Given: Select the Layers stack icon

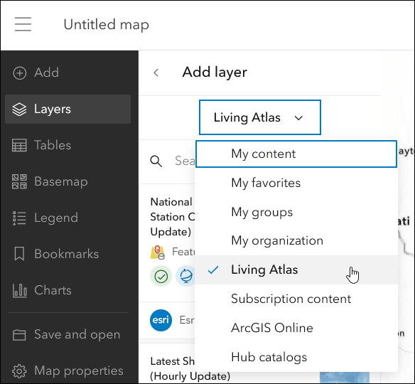Looking at the screenshot, I should 19,109.
